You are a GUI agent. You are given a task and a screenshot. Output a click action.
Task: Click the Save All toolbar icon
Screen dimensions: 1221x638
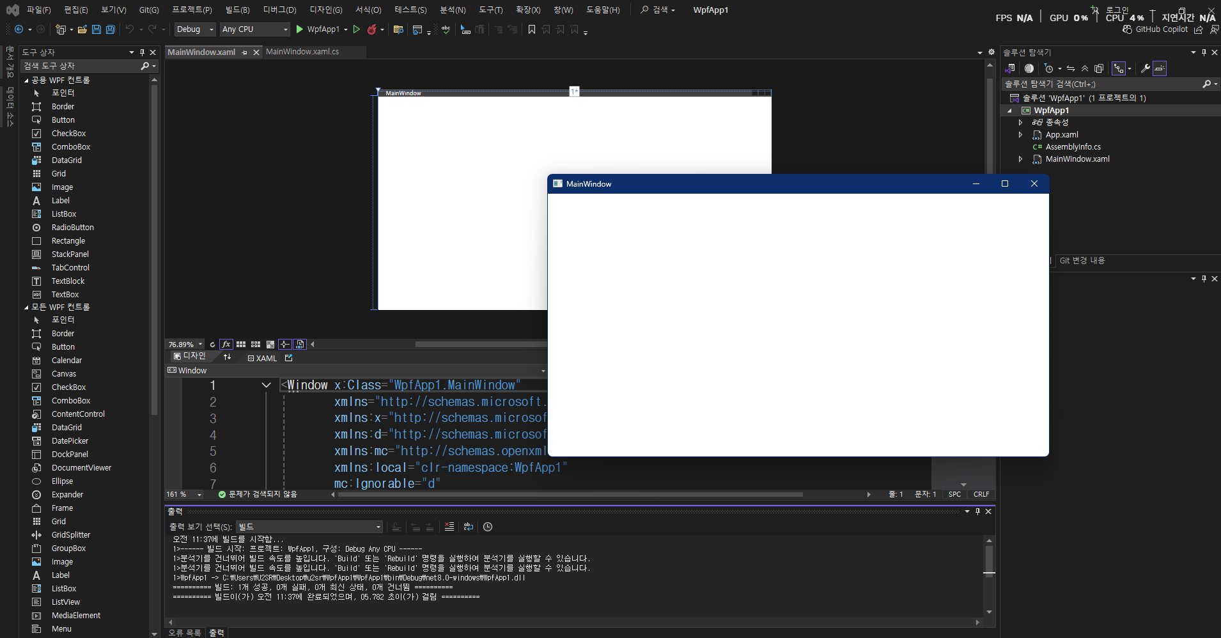[x=110, y=29]
